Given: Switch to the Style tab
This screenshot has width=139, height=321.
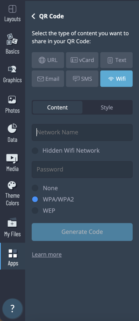Looking at the screenshot, I should click(107, 108).
